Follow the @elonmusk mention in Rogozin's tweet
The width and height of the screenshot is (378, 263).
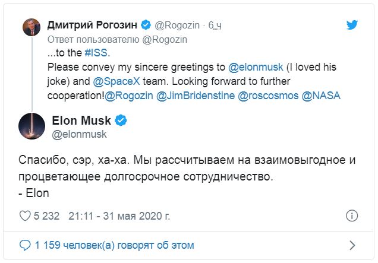[x=256, y=67]
